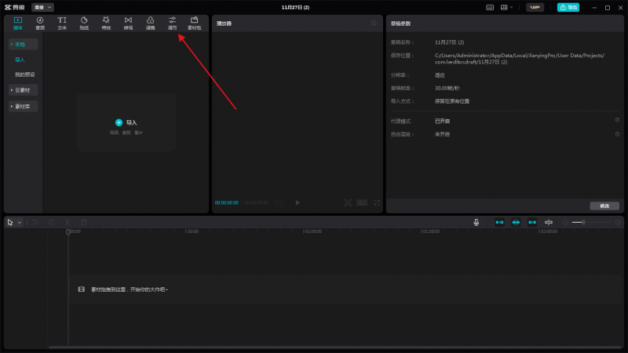The width and height of the screenshot is (628, 353).
Task: Open the 媒体 (Media) tab
Action: click(x=17, y=24)
